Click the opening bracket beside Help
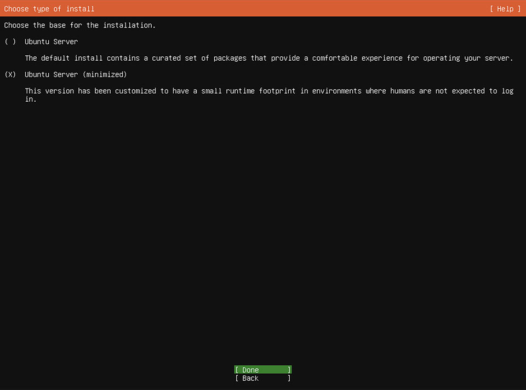Screen dimensions: 526x390 point(491,9)
